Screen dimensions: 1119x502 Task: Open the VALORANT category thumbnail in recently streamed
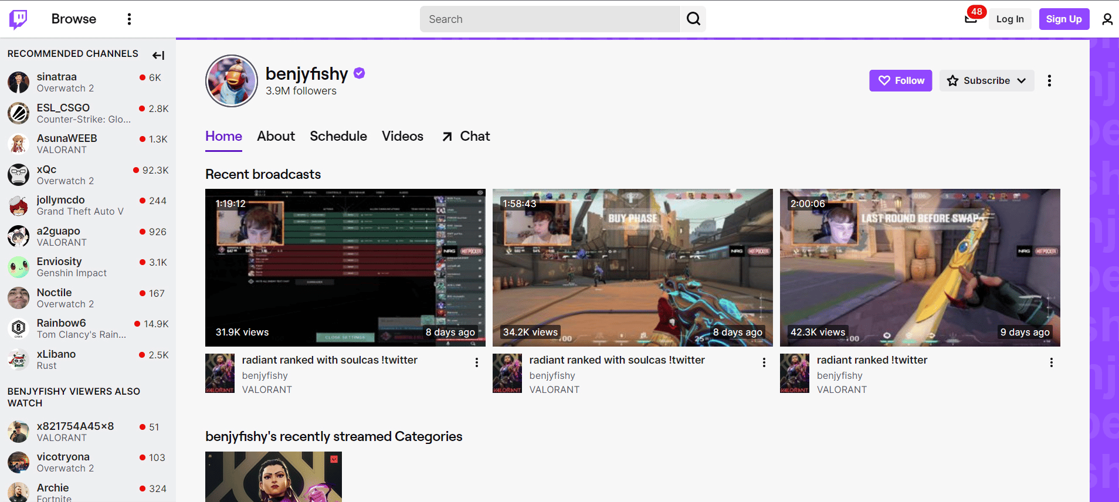pyautogui.click(x=273, y=477)
